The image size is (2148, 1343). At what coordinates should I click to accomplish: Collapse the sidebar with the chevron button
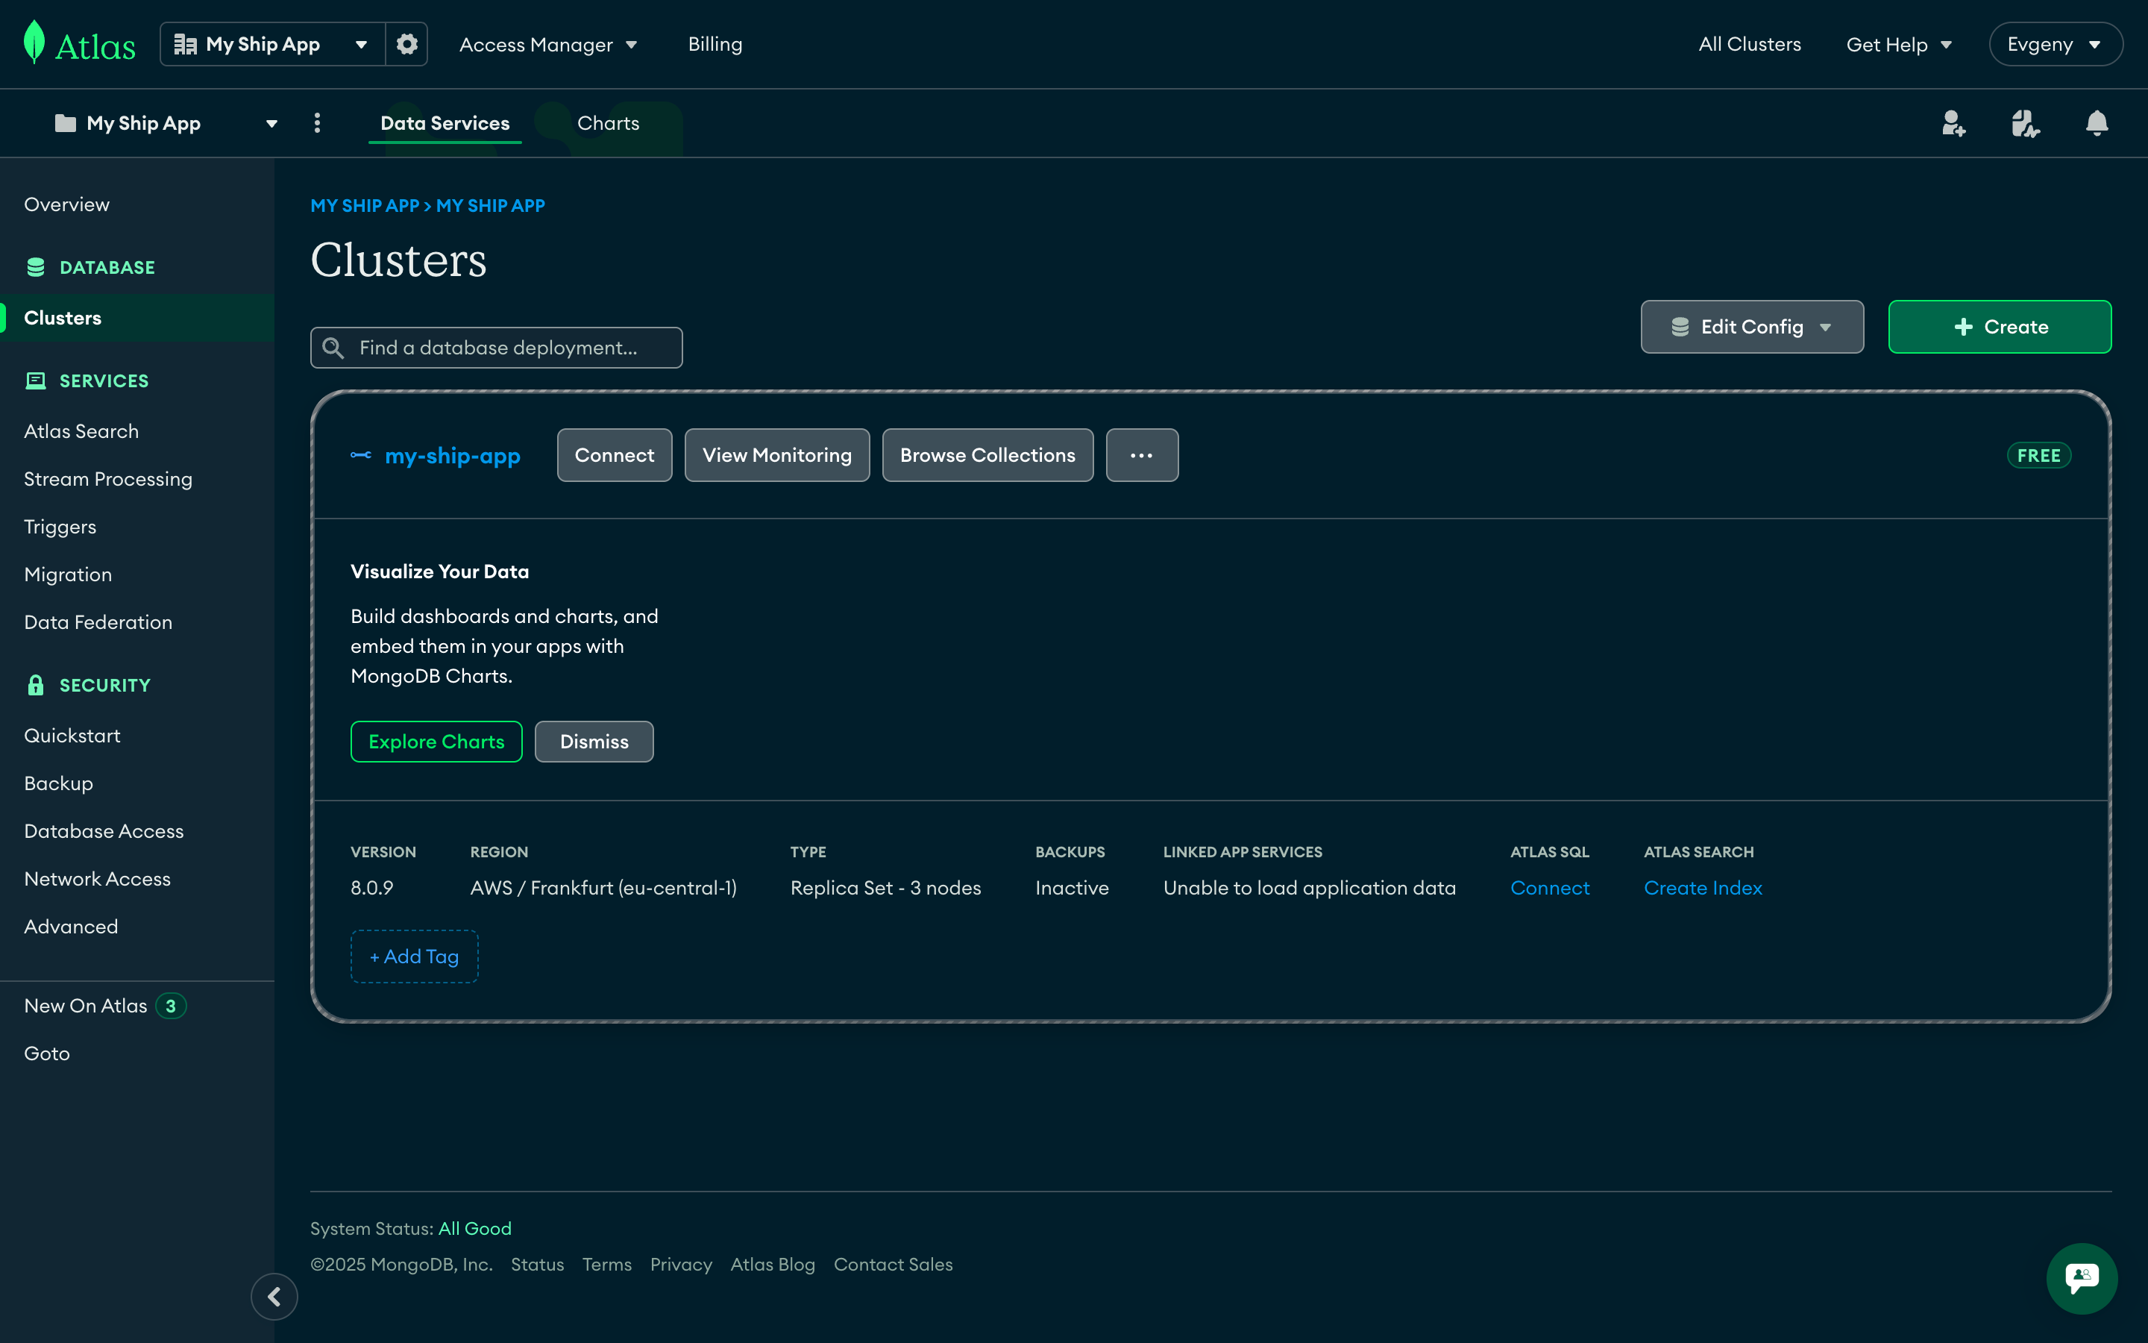pos(274,1297)
